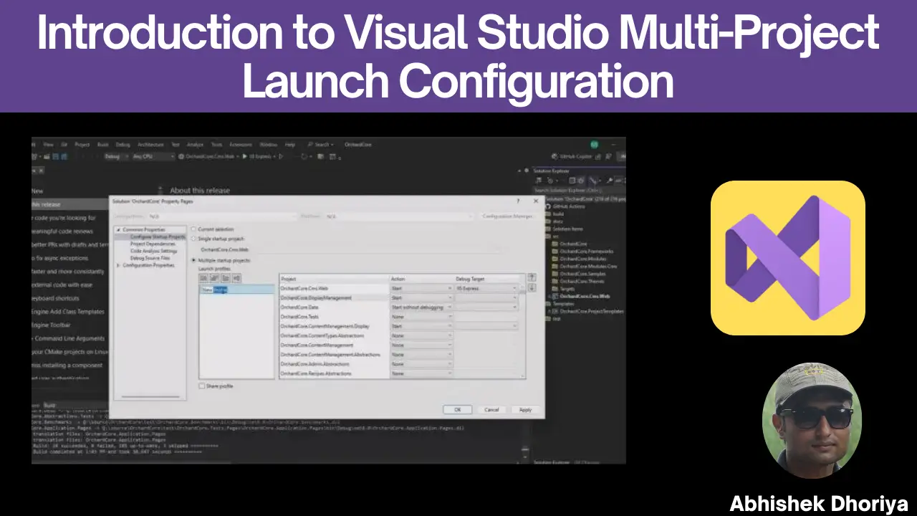Select the OrchardCore.Samples folder in Solution Explorer

tap(582, 274)
